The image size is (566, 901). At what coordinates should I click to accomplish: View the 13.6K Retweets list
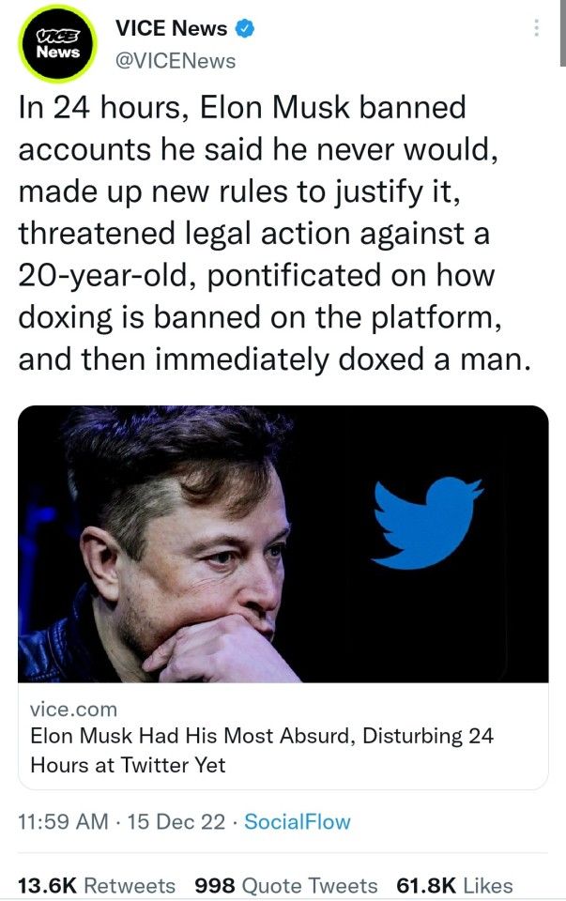tap(97, 885)
